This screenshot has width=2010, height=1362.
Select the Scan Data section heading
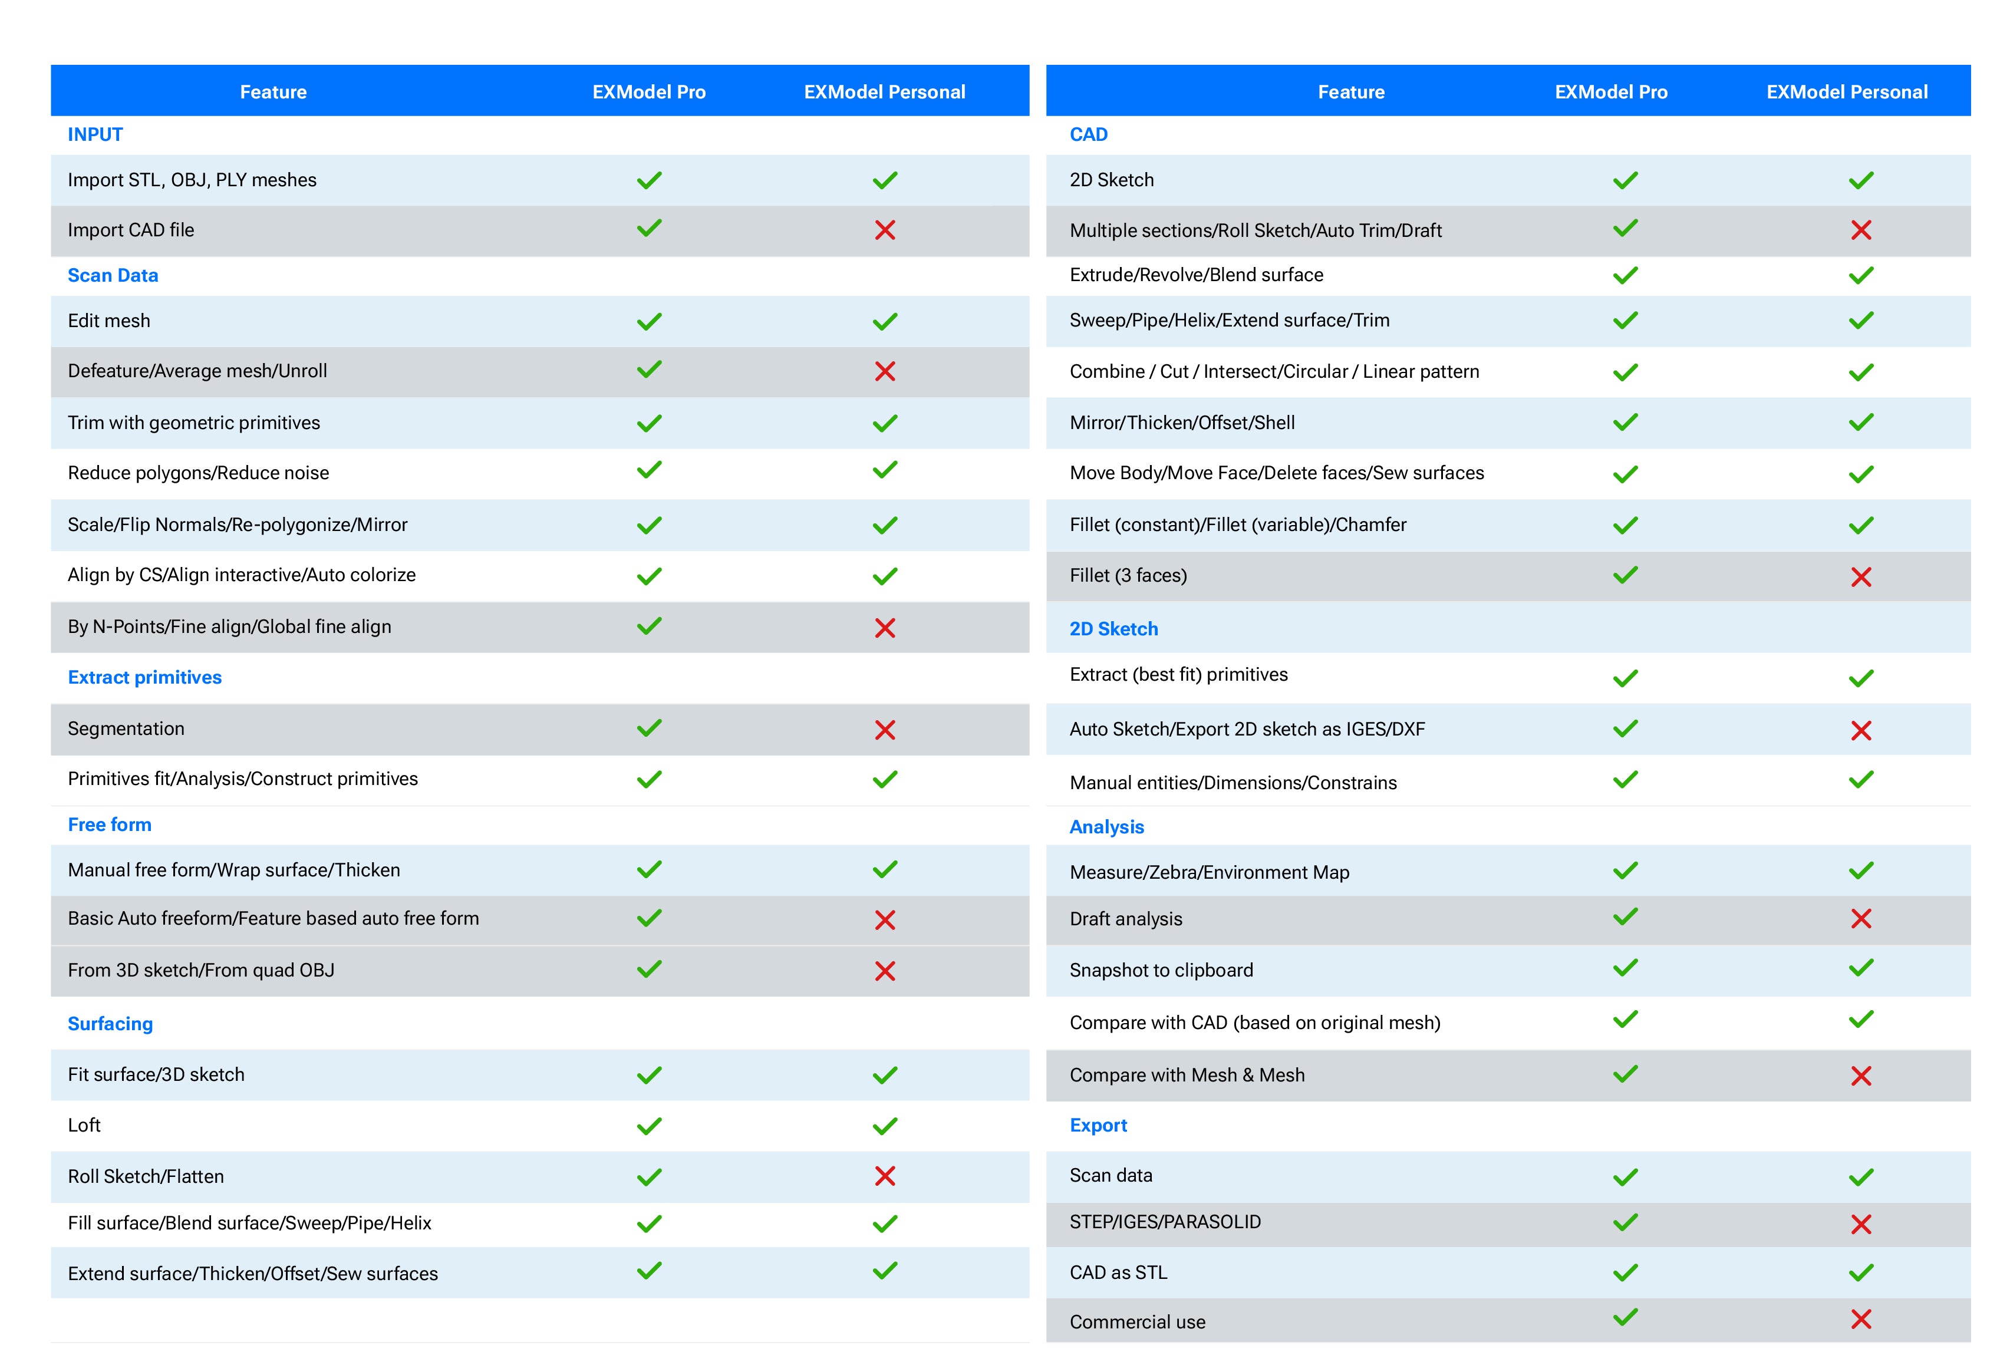113,276
